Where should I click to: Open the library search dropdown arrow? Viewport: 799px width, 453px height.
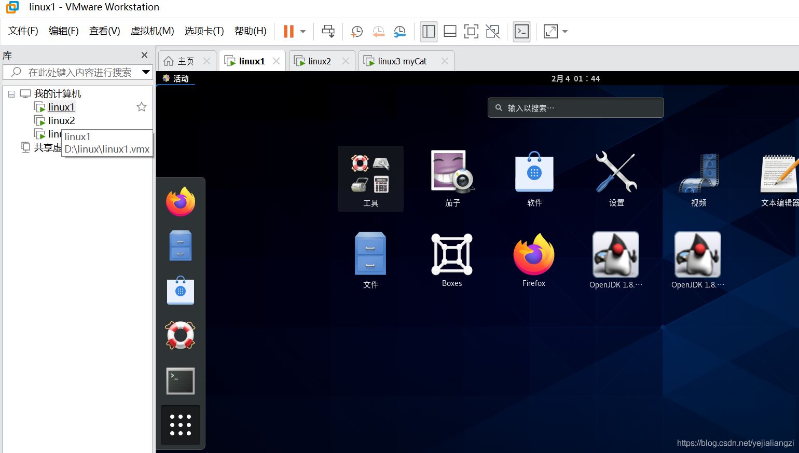[146, 72]
